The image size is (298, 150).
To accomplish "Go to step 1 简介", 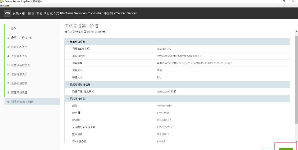I will 11,29.
